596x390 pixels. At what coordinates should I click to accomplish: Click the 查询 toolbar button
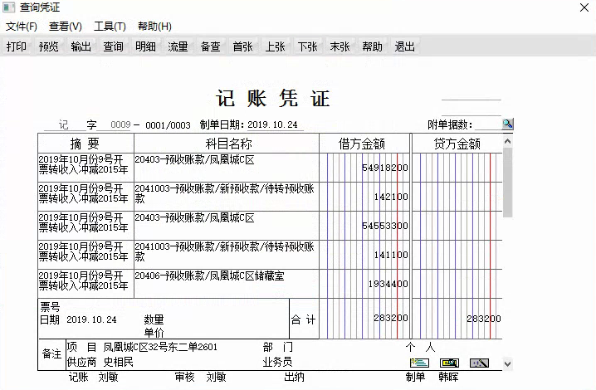tap(113, 46)
